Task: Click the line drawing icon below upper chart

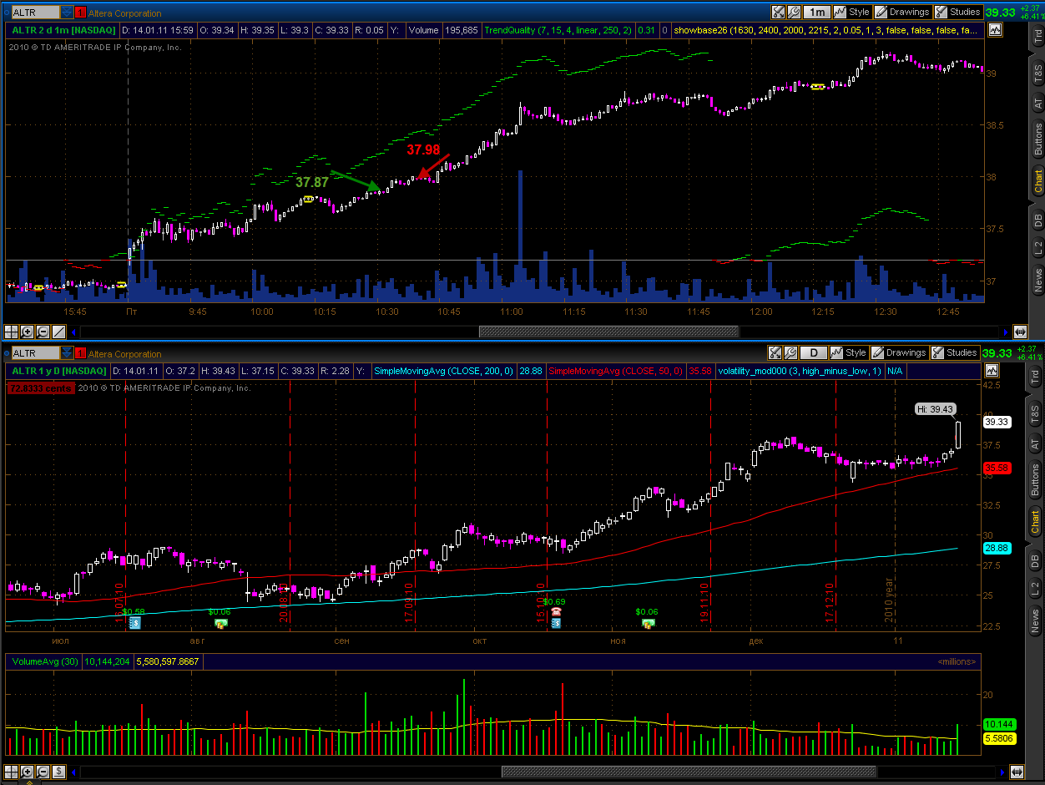Action: click(x=58, y=332)
